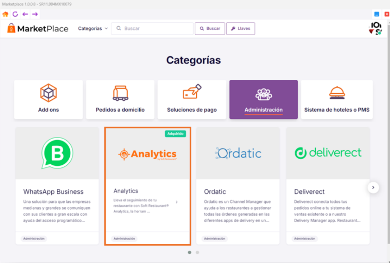Select the Add ons category
Screen dimensions: 390x263
tap(48, 99)
